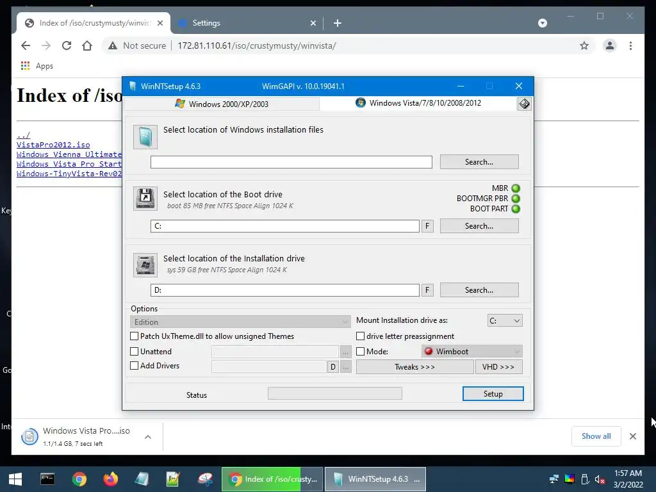Open Tweaks >>> options
This screenshot has width=656, height=492.
tap(414, 367)
